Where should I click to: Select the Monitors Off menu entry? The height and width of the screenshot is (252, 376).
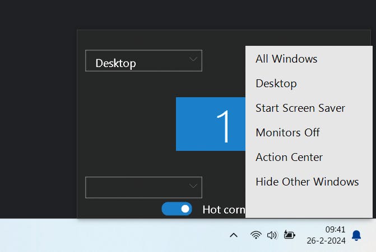287,132
